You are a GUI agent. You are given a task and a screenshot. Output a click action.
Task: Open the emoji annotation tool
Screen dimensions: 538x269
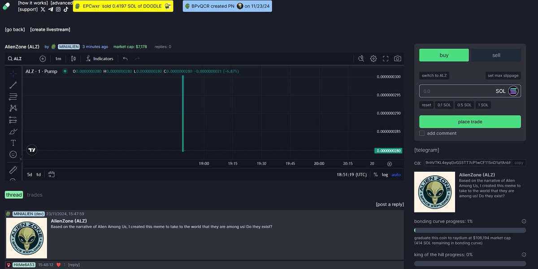tap(13, 154)
